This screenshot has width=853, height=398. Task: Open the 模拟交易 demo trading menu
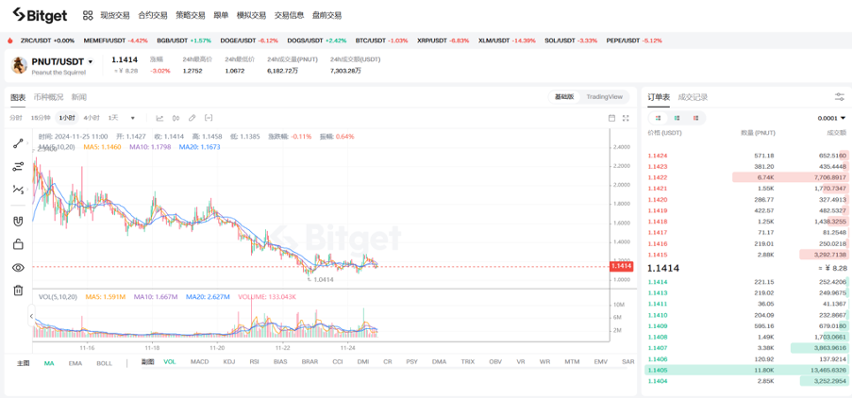(251, 15)
